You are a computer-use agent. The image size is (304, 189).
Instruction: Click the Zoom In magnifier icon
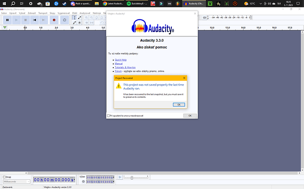[x=86, y=18]
